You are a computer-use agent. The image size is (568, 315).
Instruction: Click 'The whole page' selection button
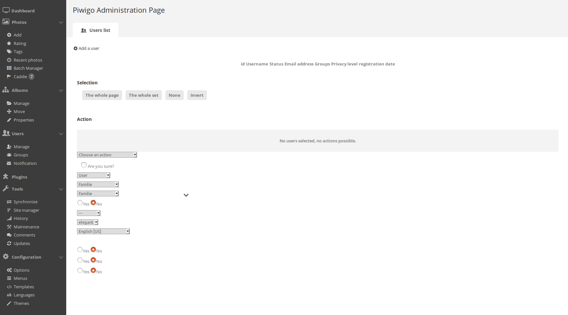[102, 95]
